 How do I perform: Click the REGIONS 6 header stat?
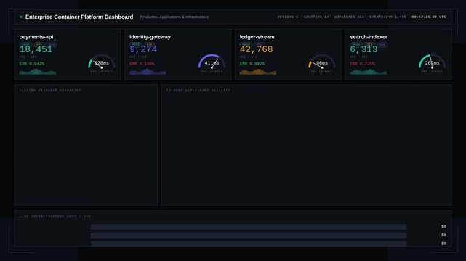click(x=288, y=17)
